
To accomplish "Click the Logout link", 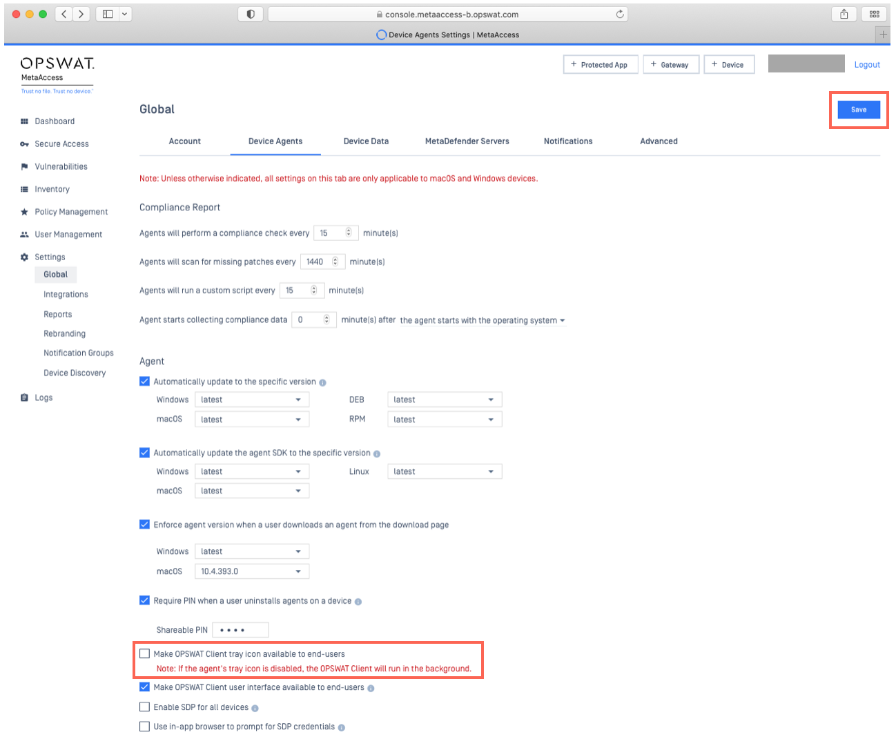I will [867, 65].
